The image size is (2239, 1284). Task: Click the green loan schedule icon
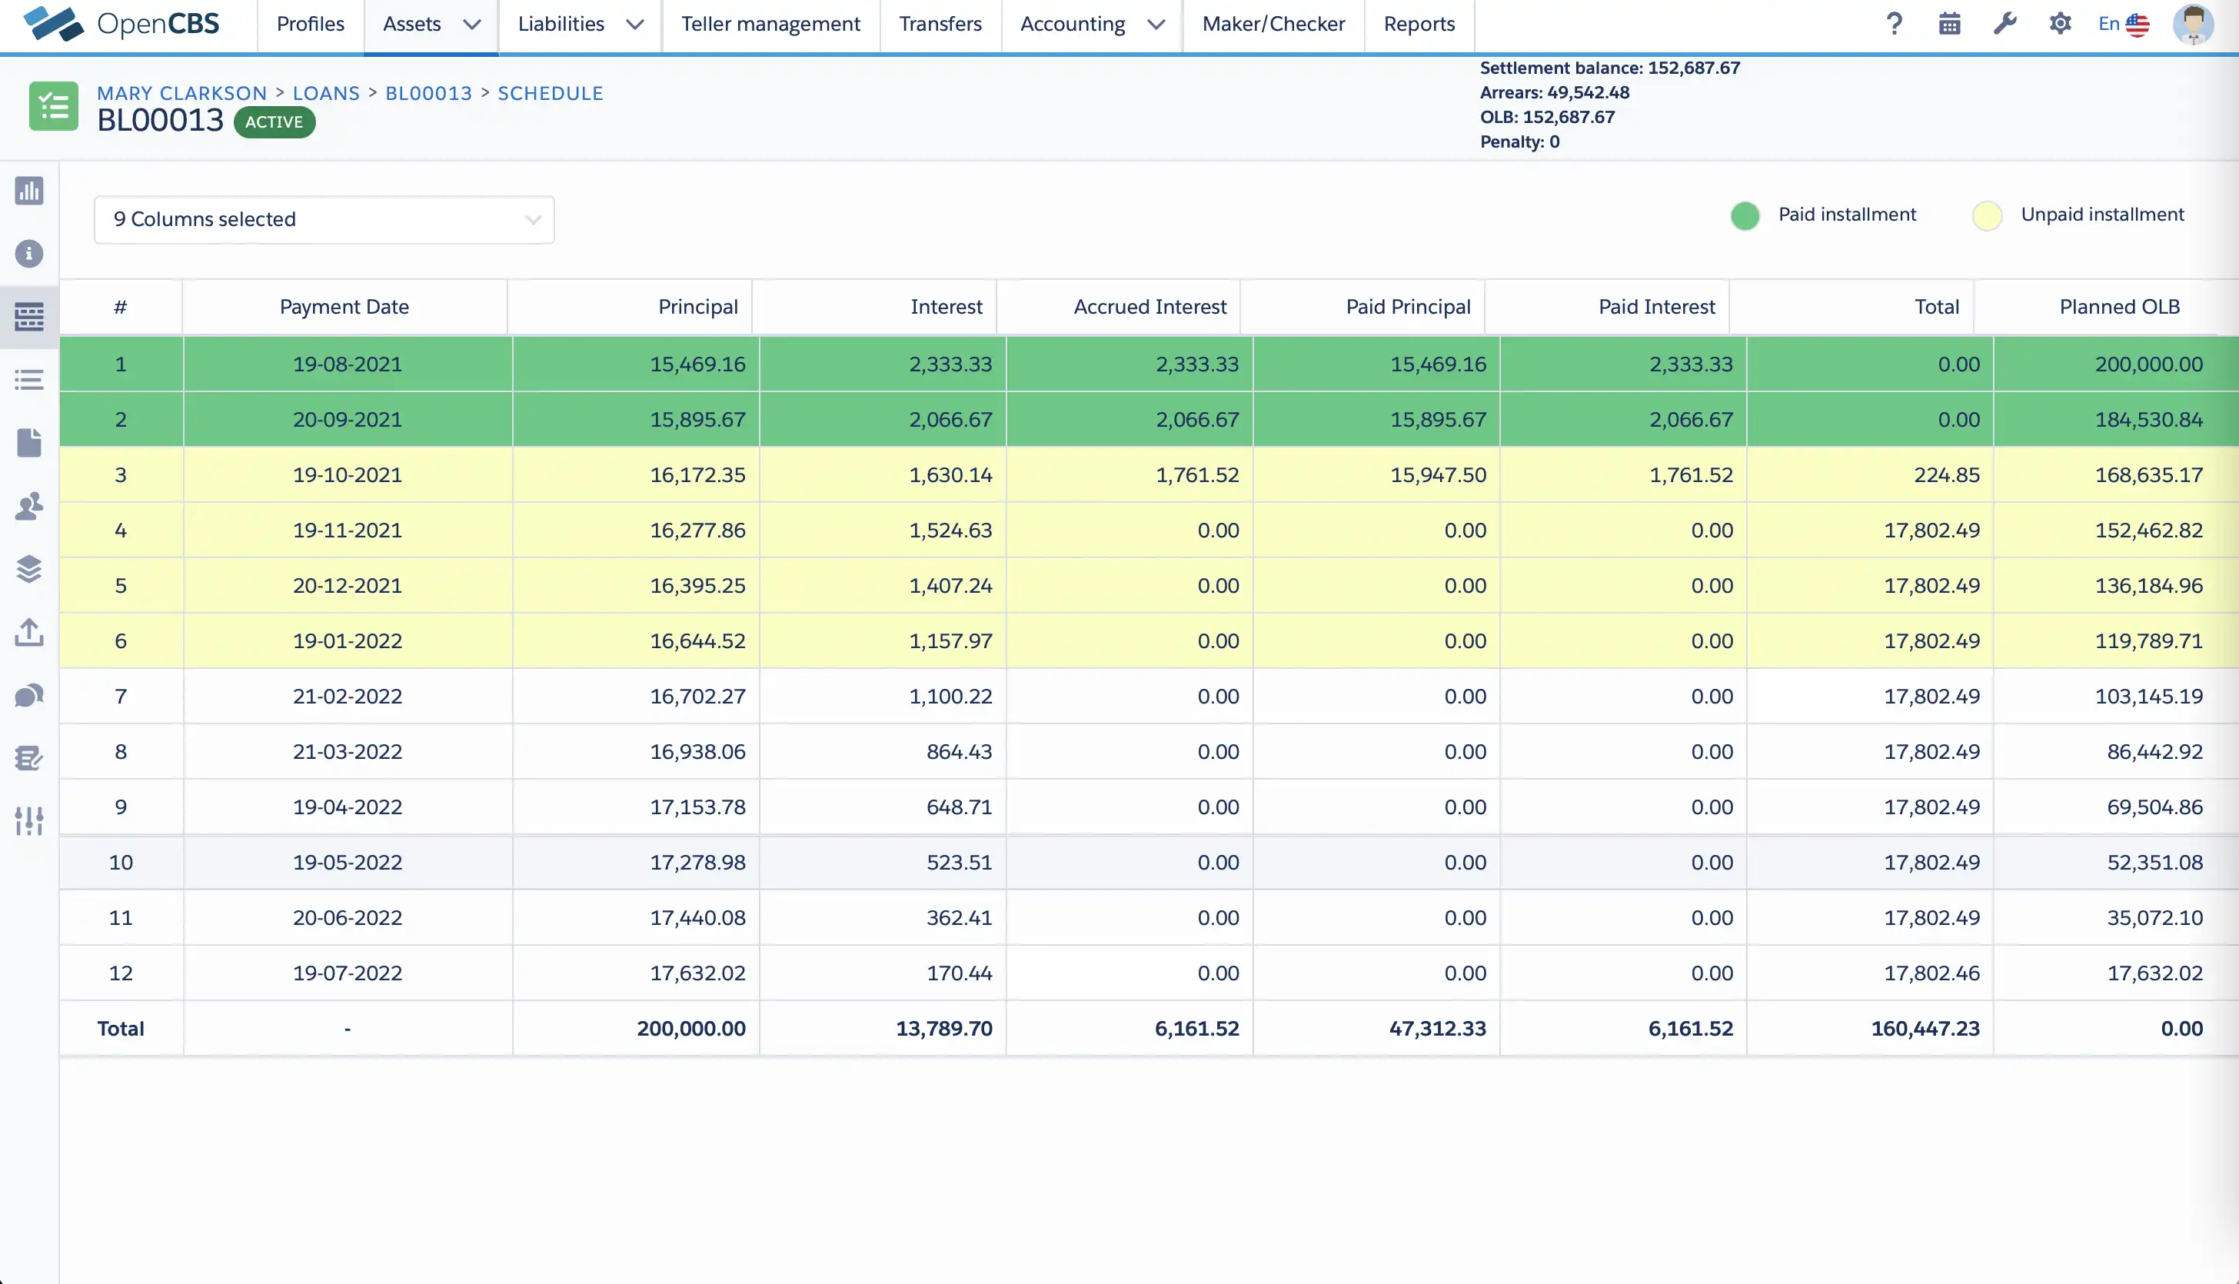point(54,106)
